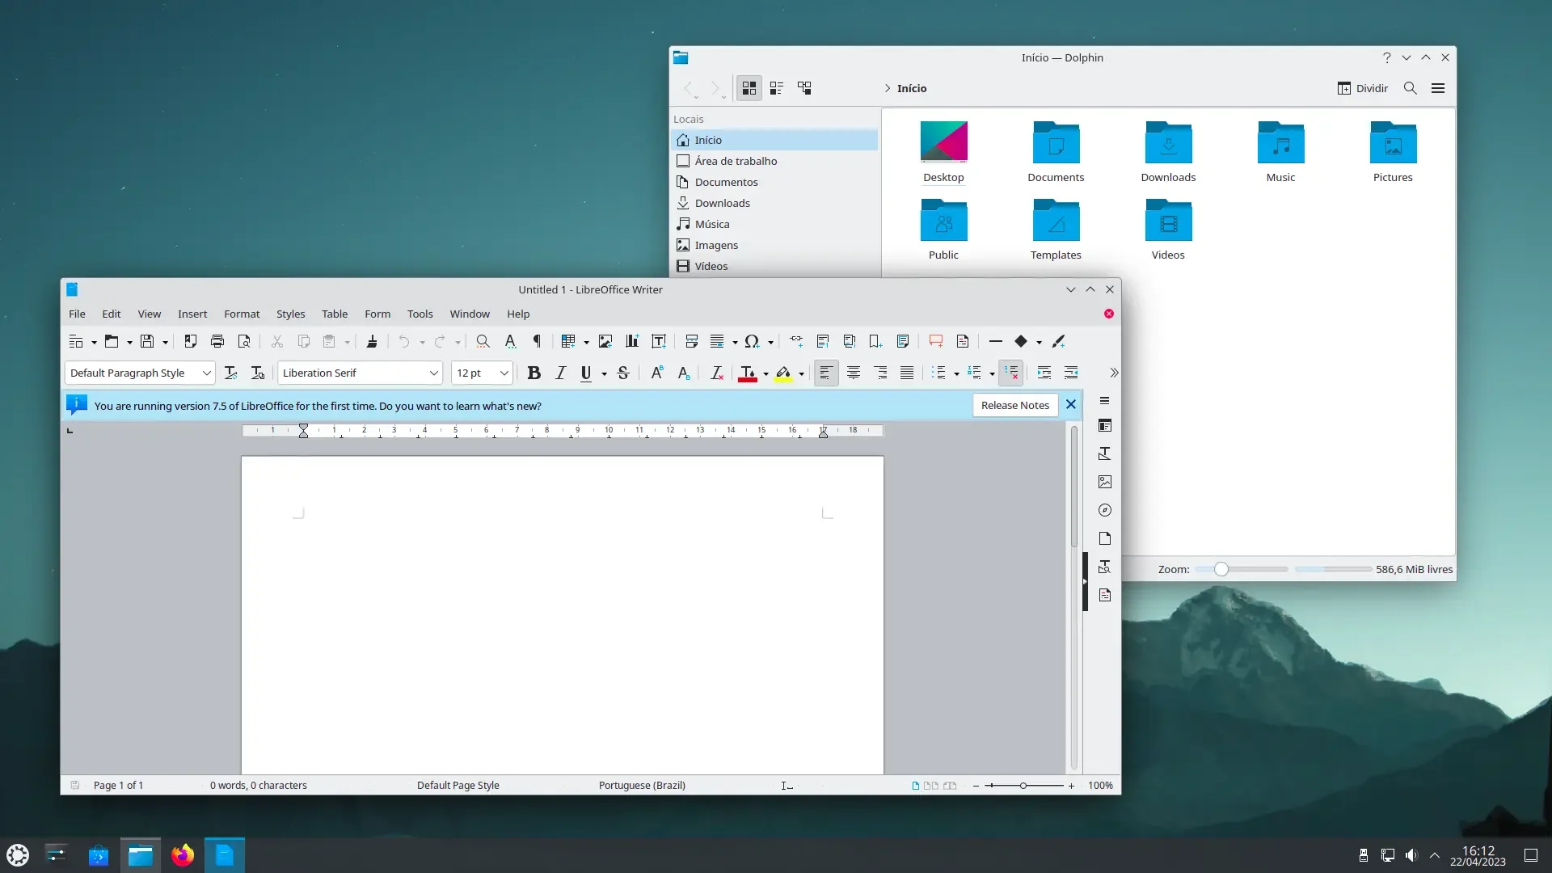Open the 12 pt font size dropdown
This screenshot has height=873, width=1552.
(504, 373)
